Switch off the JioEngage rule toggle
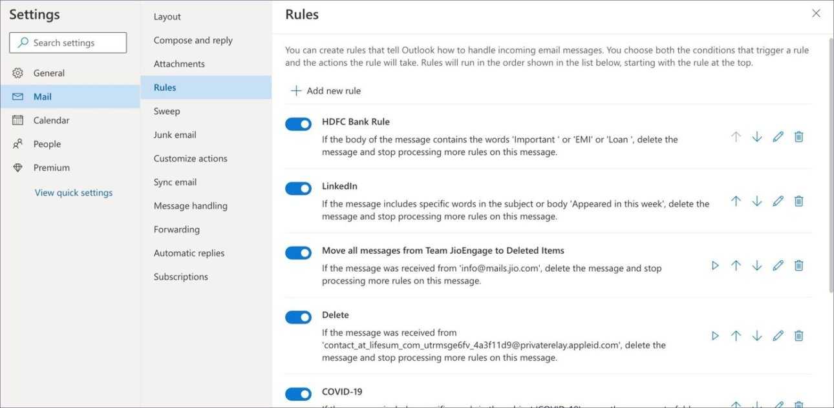Screen dimensions: 834x408 point(298,253)
